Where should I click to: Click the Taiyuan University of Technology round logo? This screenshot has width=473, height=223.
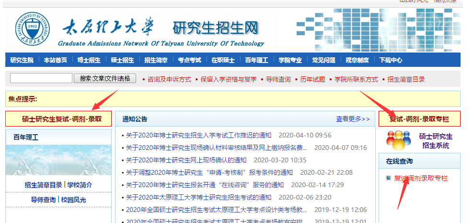point(32,29)
